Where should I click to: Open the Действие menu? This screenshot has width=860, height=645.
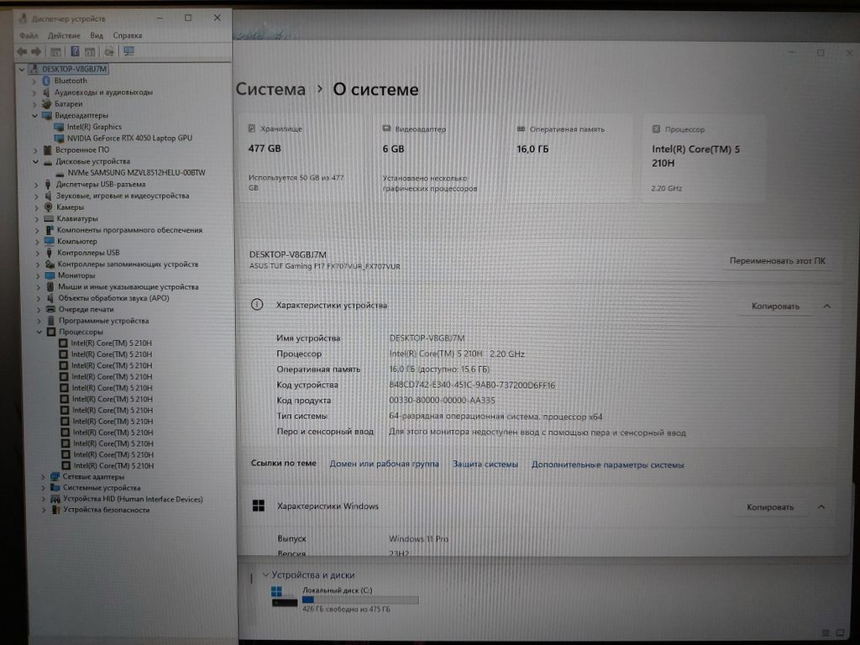(x=64, y=35)
